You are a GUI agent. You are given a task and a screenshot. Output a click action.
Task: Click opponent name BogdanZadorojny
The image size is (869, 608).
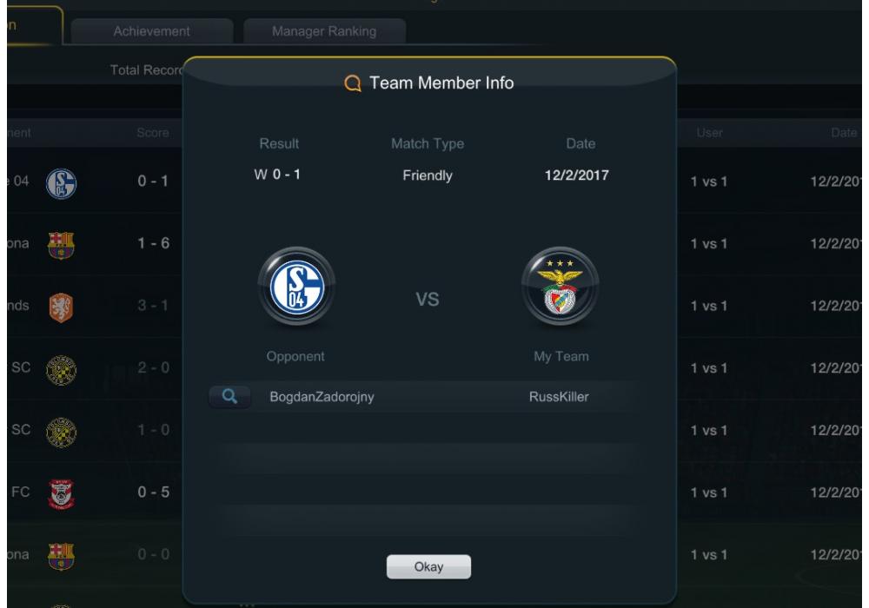(x=322, y=396)
